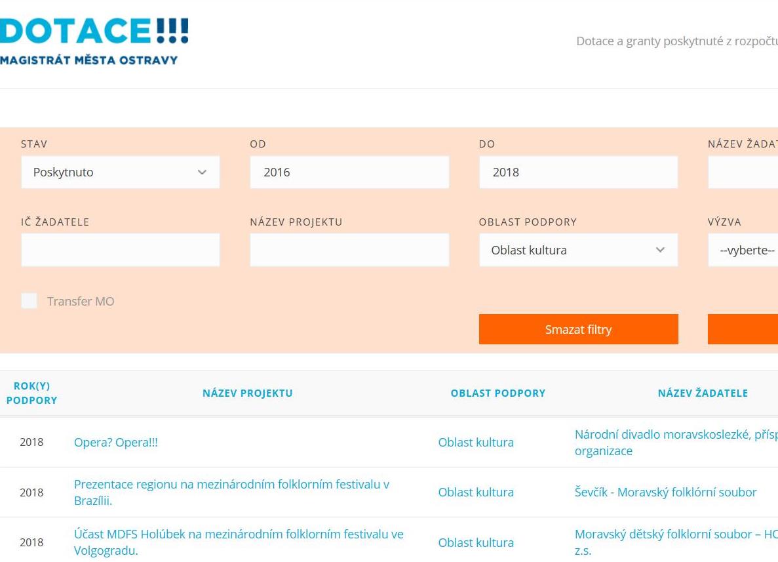Open the Výzva dropdown
The image size is (778, 562).
coord(744,250)
